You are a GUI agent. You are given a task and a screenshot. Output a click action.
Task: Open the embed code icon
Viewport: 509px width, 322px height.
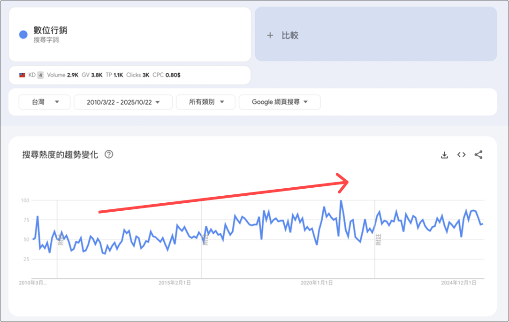point(461,155)
